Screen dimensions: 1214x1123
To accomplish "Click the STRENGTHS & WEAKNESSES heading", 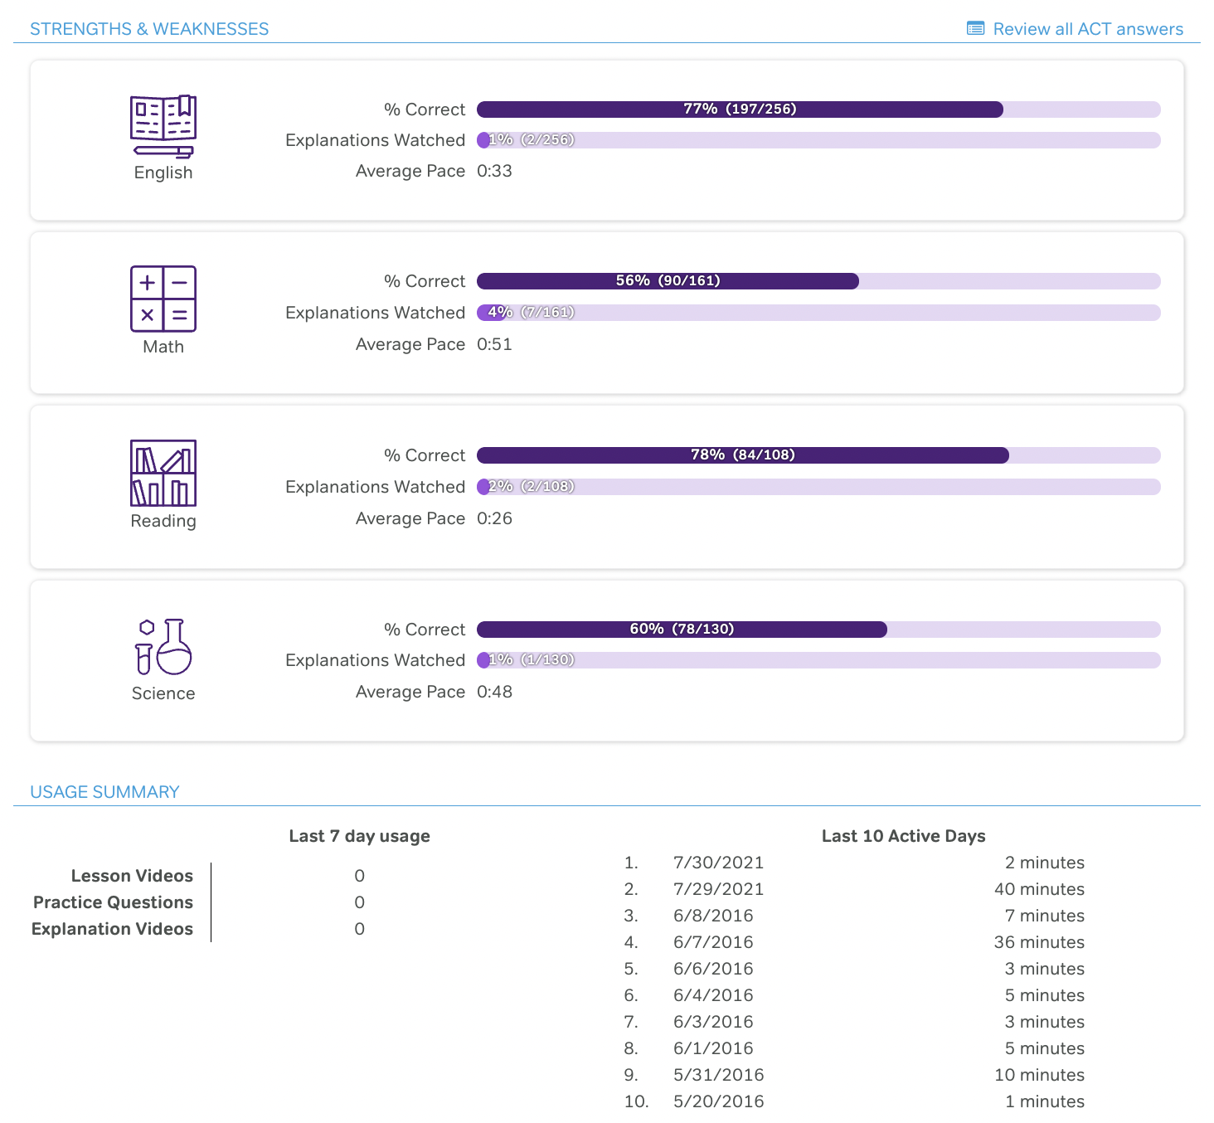I will [x=149, y=28].
